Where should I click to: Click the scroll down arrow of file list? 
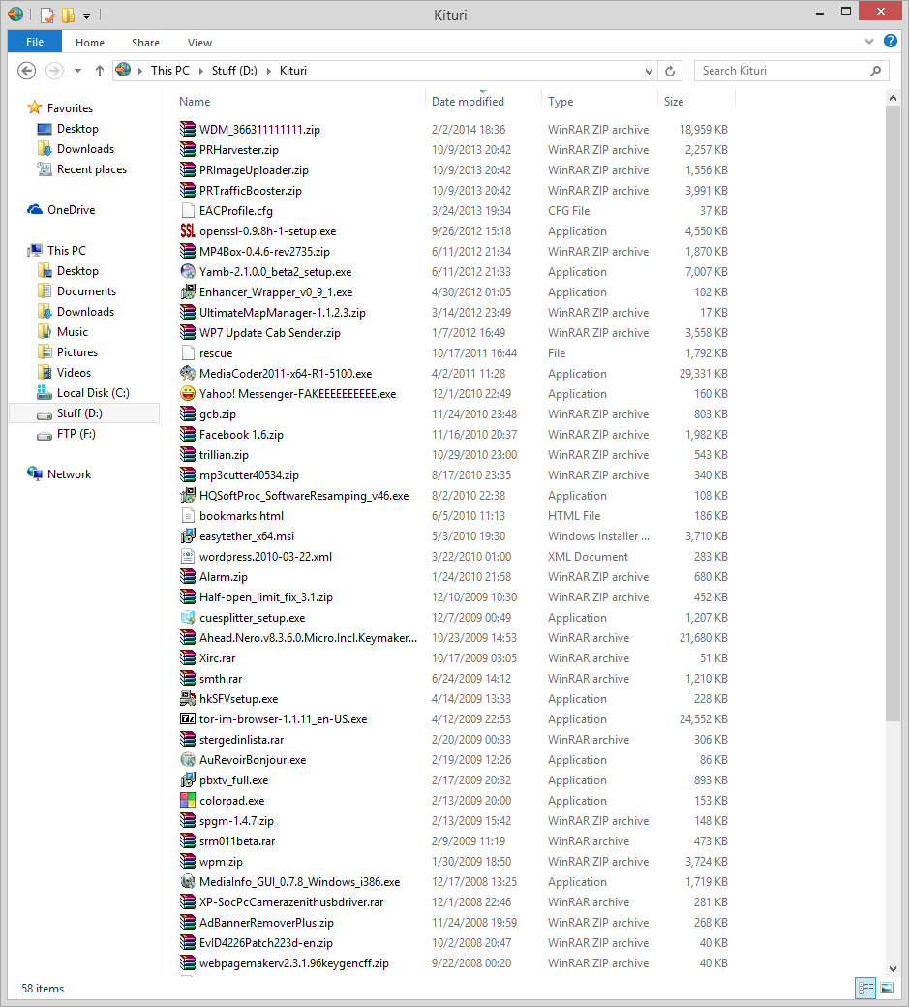[x=893, y=968]
